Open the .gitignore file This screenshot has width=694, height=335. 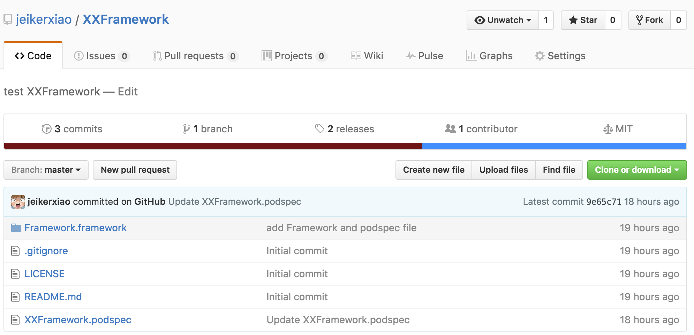click(46, 251)
